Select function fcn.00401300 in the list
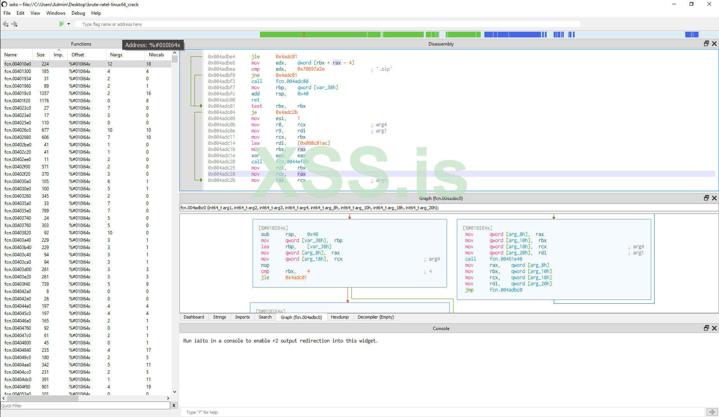 coord(86,71)
